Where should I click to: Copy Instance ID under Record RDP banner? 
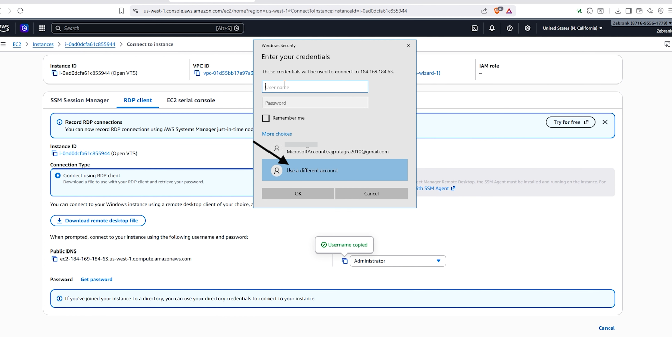click(54, 154)
